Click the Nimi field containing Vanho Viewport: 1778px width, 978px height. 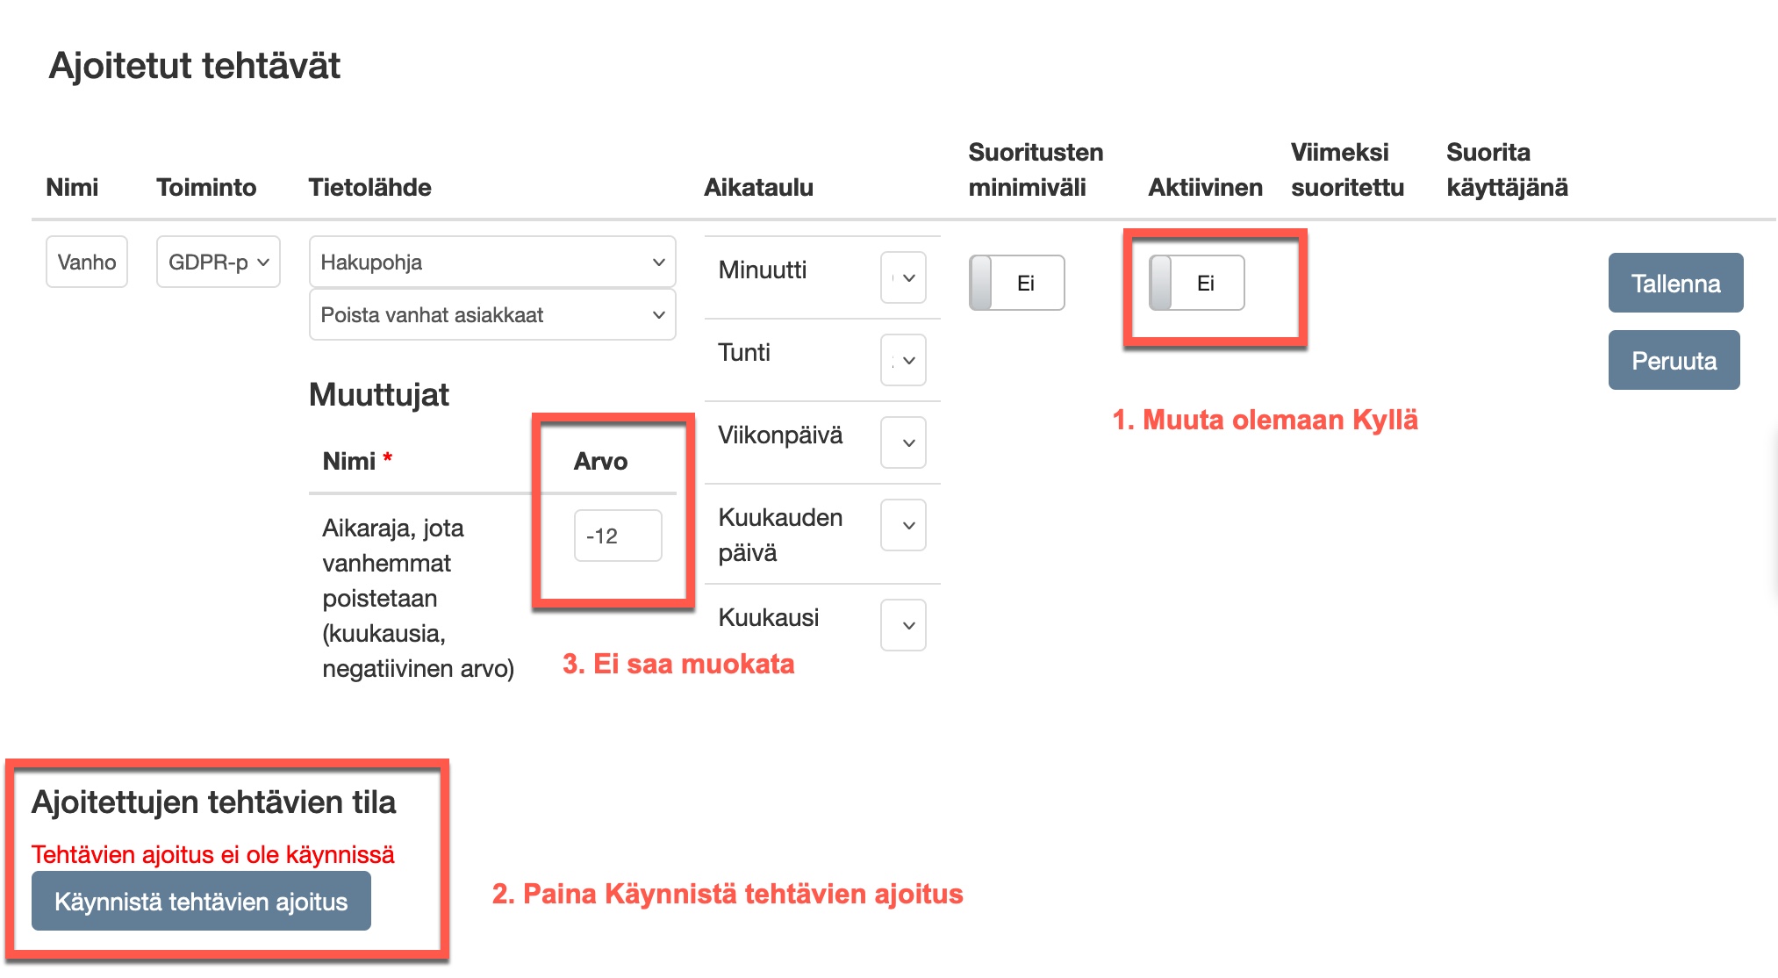coord(86,262)
